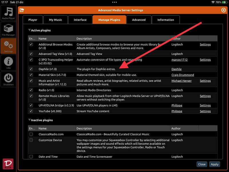This screenshot has width=229, height=172.
Task: Switch to the My Music tab
Action: click(56, 20)
